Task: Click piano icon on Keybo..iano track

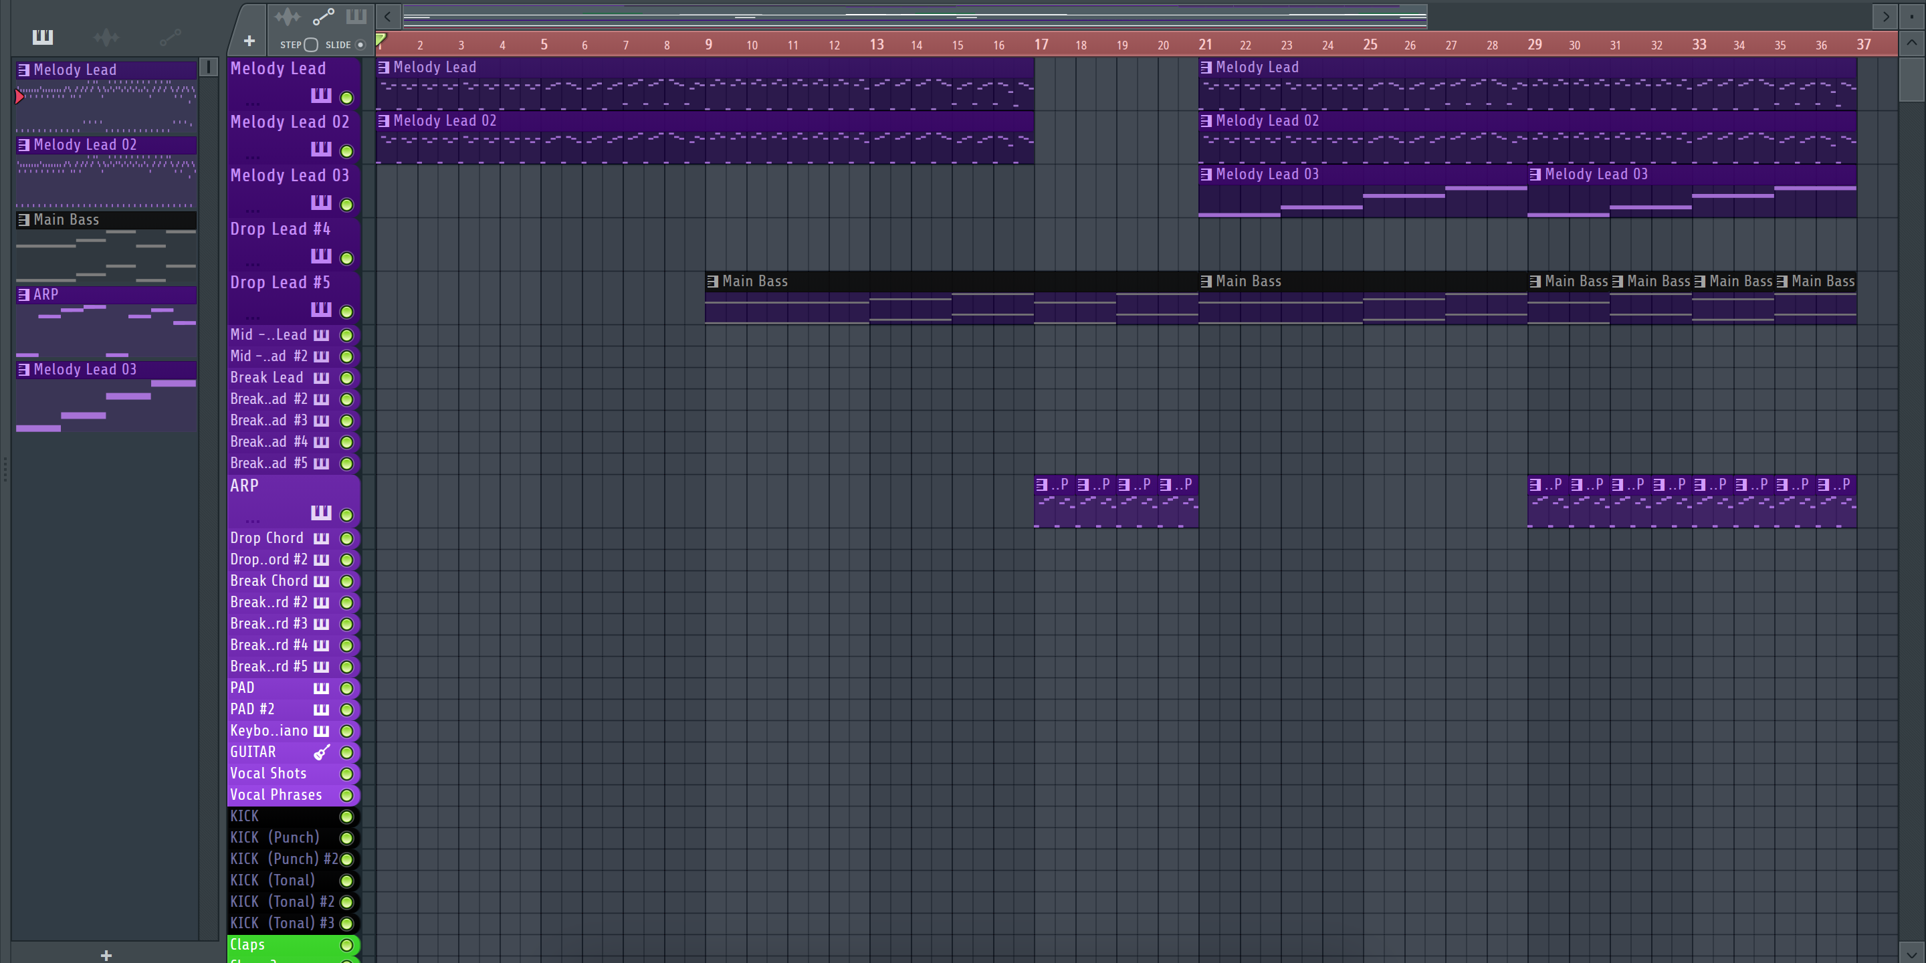Action: pos(321,730)
